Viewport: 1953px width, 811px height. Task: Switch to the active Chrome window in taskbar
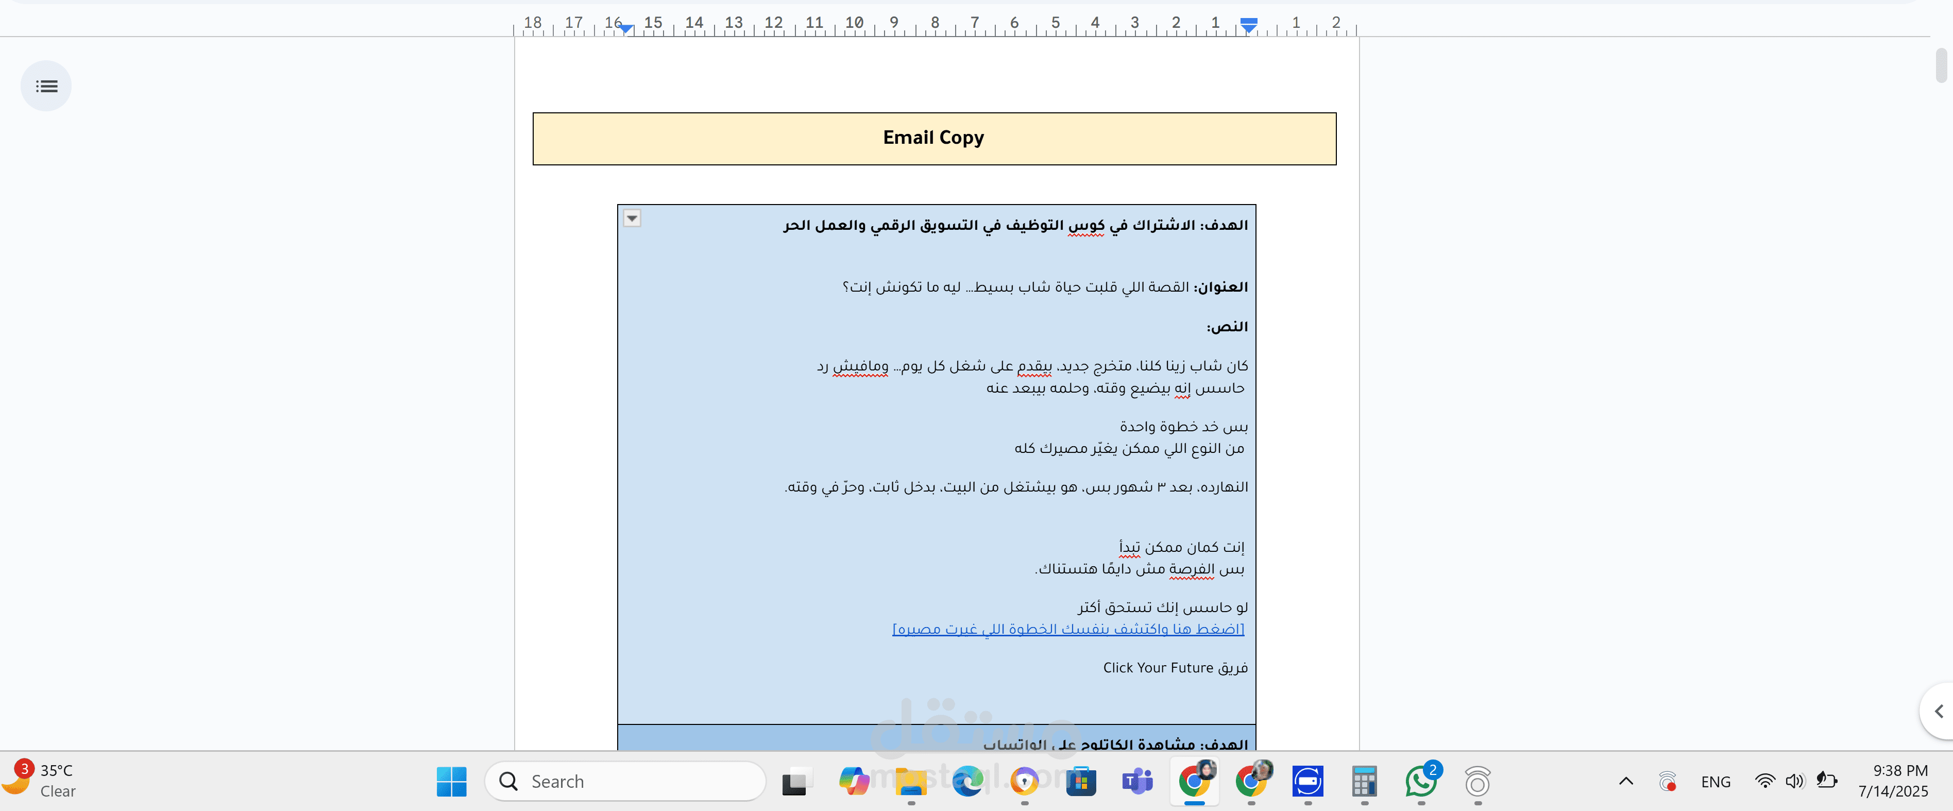1195,782
